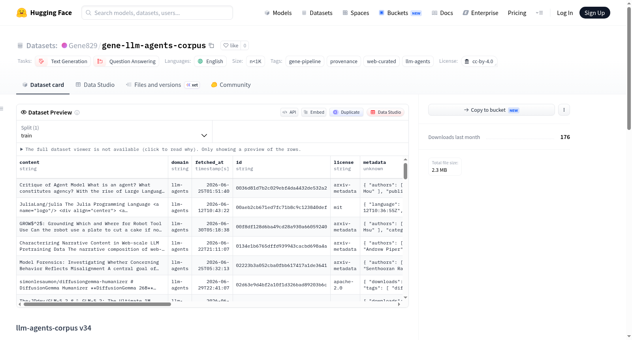This screenshot has width=632, height=340.
Task: Switch to the Dataset card tab
Action: pyautogui.click(x=43, y=85)
